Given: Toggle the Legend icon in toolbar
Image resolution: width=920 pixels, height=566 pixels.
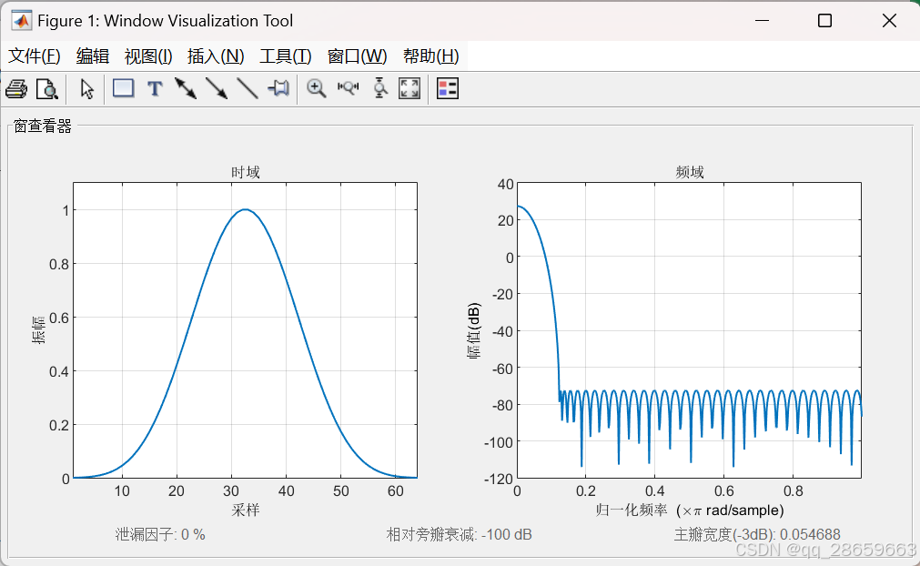Looking at the screenshot, I should (x=448, y=88).
